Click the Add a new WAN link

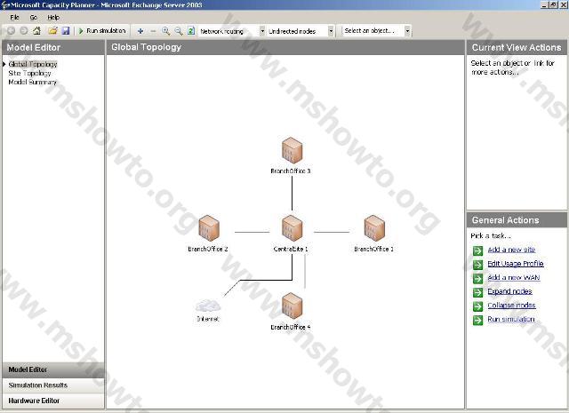(x=514, y=277)
